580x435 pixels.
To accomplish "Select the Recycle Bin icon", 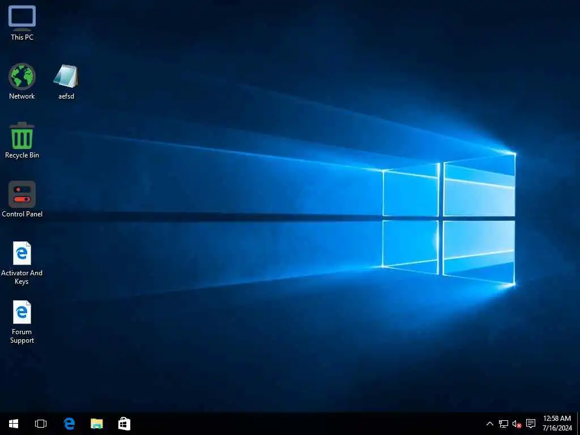I will [x=22, y=135].
